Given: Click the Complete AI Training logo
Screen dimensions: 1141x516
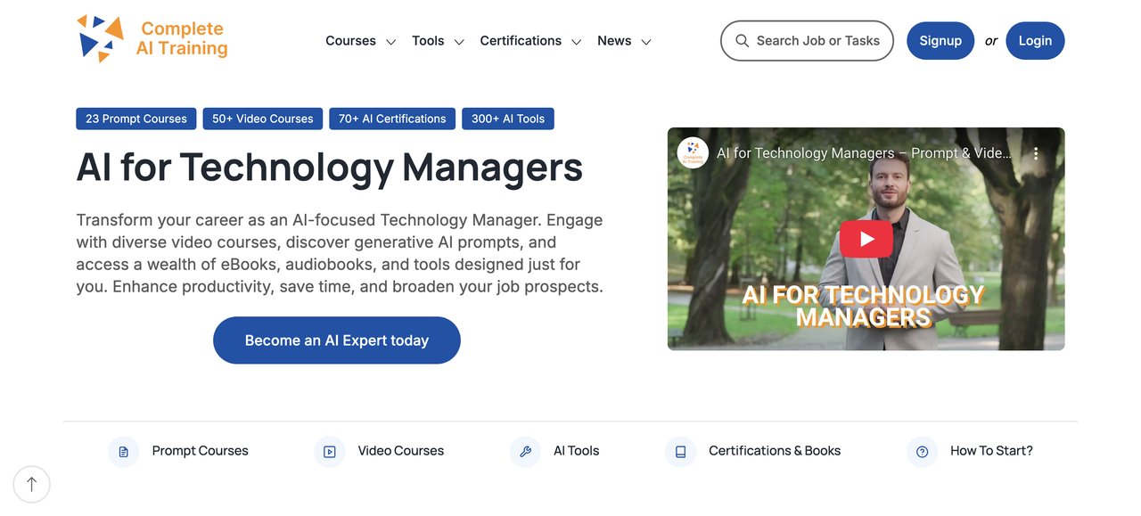Looking at the screenshot, I should [152, 39].
